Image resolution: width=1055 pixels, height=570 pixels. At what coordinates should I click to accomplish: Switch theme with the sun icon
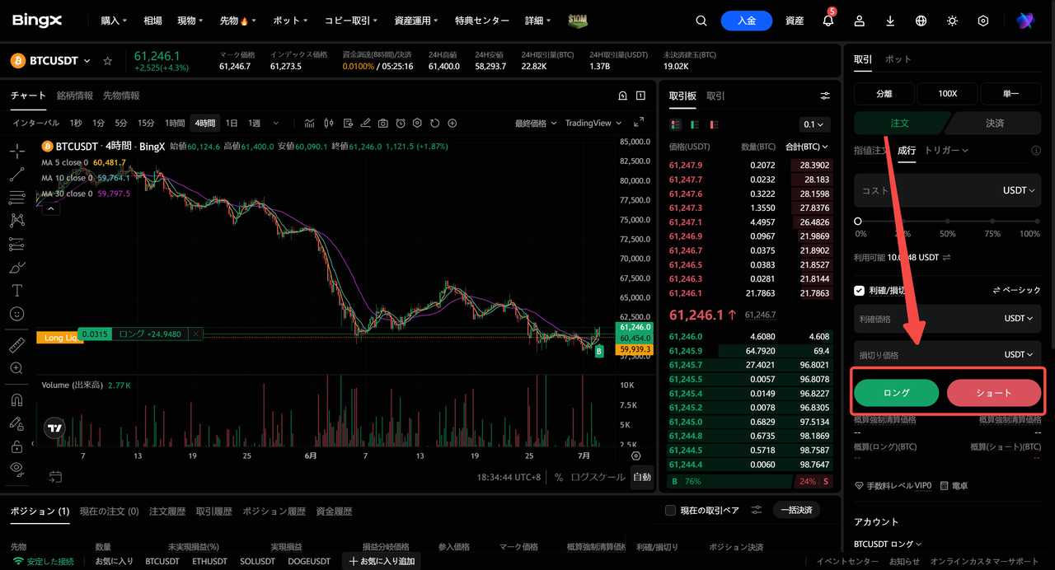952,21
